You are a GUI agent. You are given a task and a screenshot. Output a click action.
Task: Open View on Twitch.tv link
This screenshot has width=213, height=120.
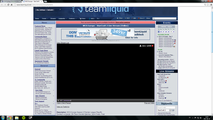click(63, 107)
